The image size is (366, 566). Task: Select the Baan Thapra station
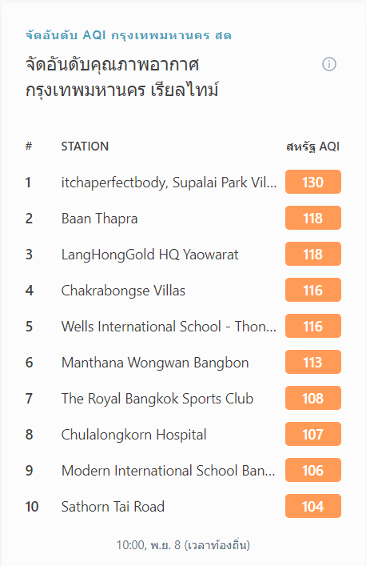tap(99, 219)
